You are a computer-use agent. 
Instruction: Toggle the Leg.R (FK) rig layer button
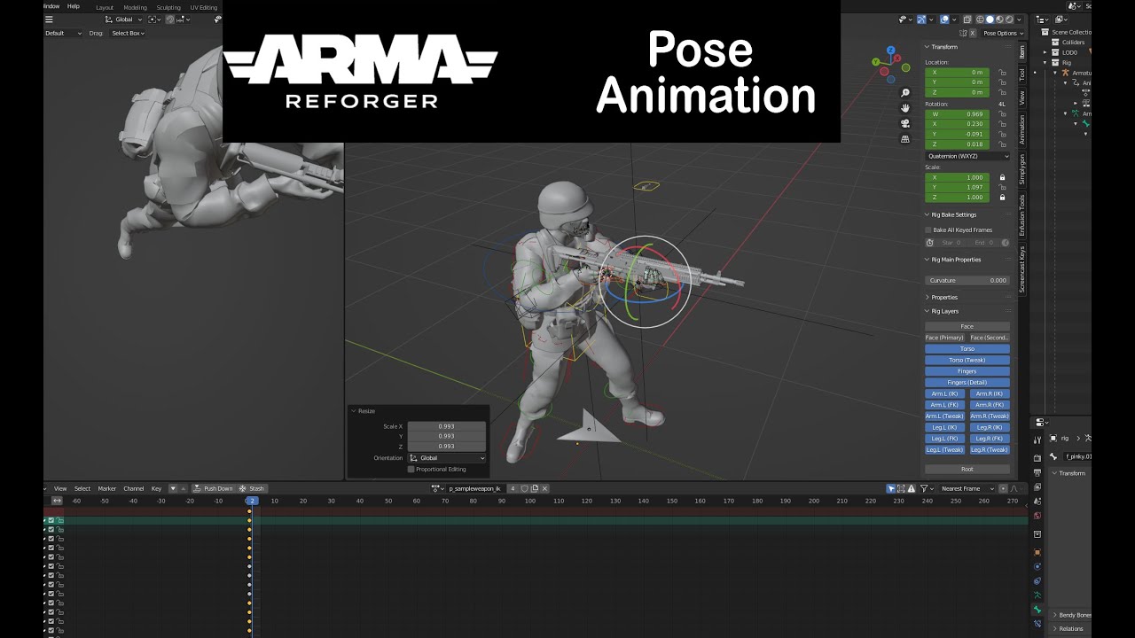[990, 439]
